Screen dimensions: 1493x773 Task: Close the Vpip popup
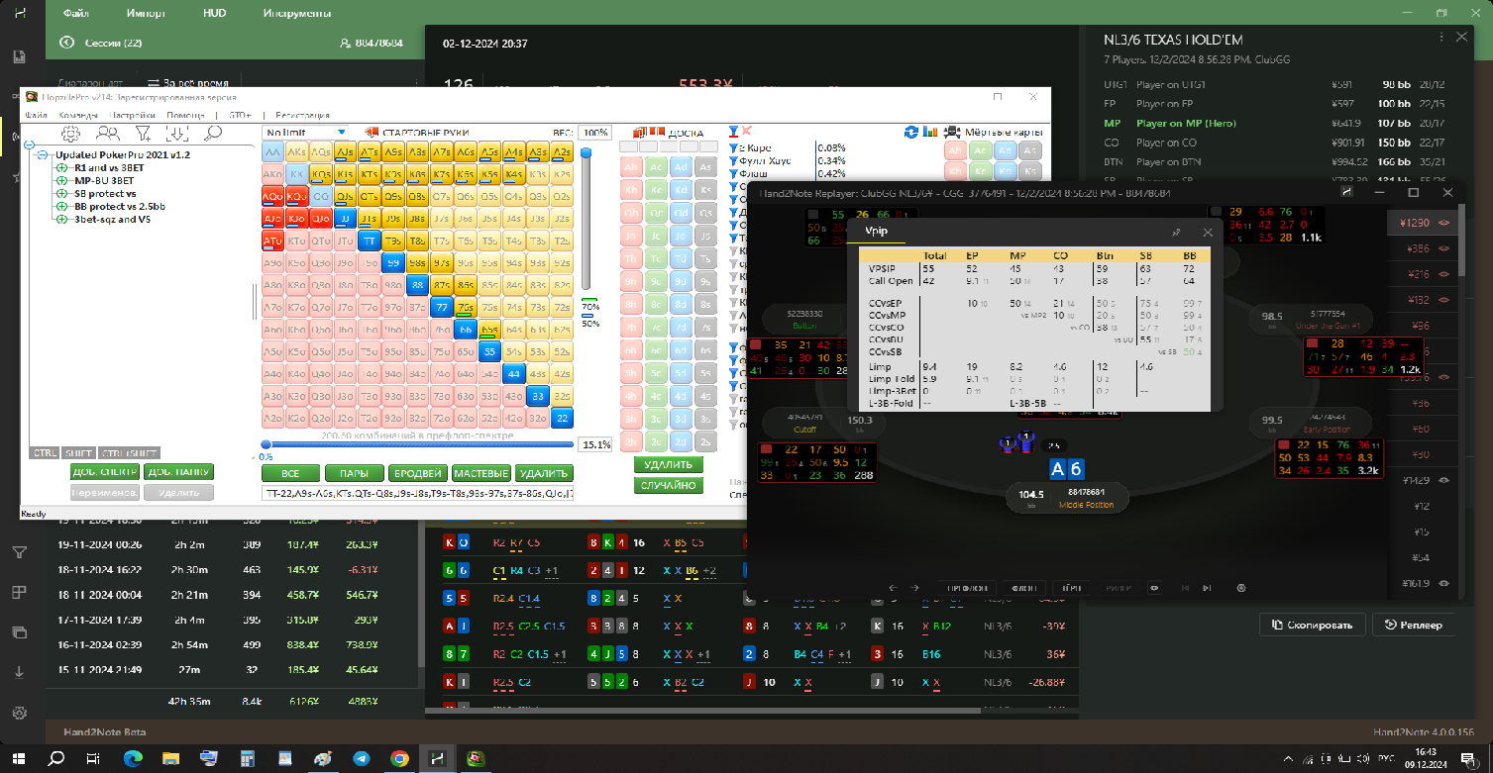click(1208, 233)
